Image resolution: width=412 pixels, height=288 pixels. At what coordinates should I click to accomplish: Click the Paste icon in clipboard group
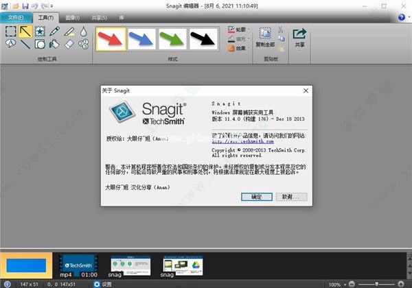pos(281,48)
